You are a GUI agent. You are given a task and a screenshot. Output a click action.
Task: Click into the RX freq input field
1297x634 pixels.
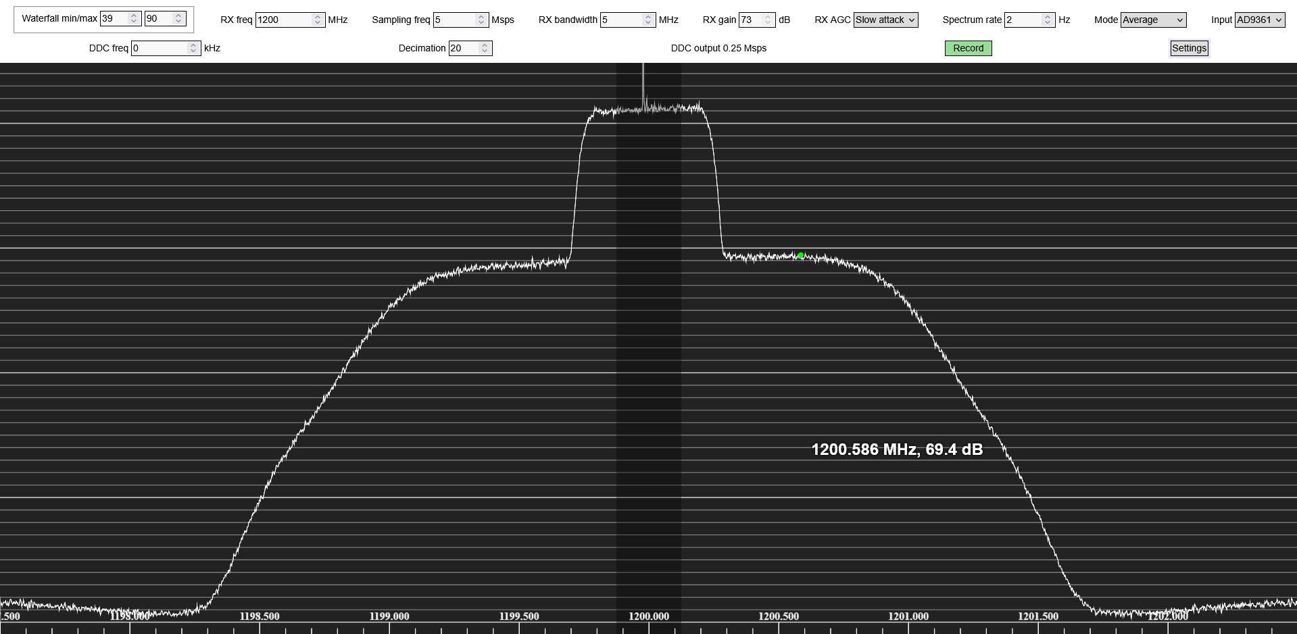[284, 20]
